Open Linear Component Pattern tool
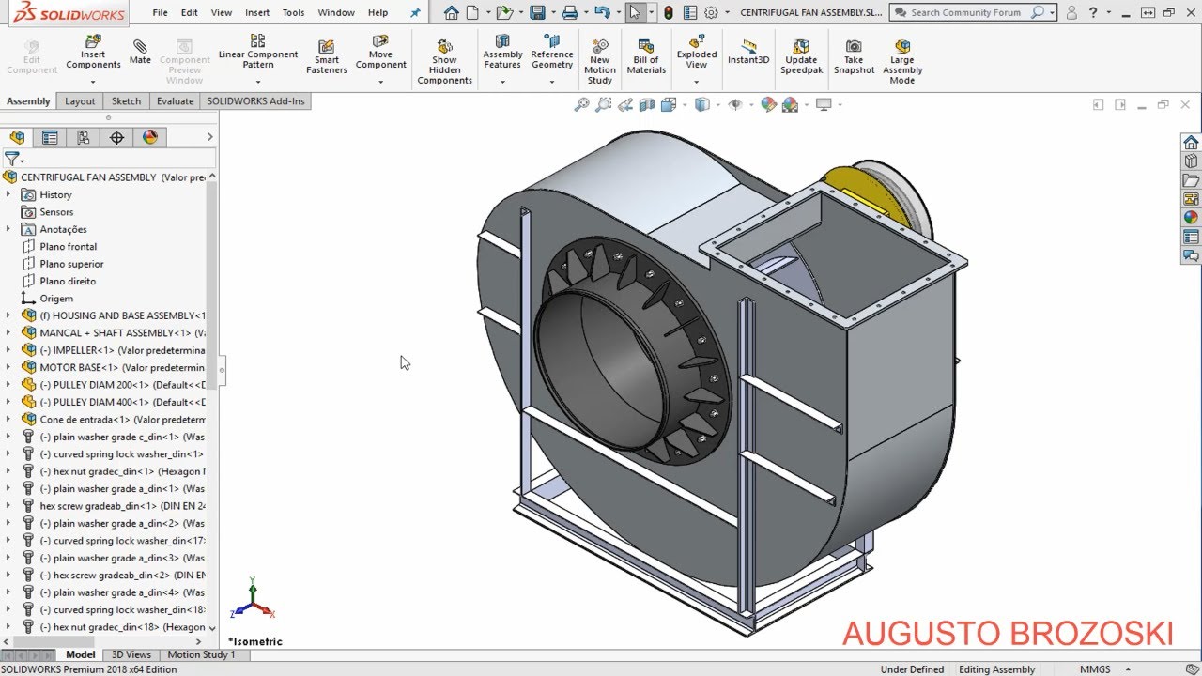This screenshot has height=676, width=1202. [x=258, y=53]
